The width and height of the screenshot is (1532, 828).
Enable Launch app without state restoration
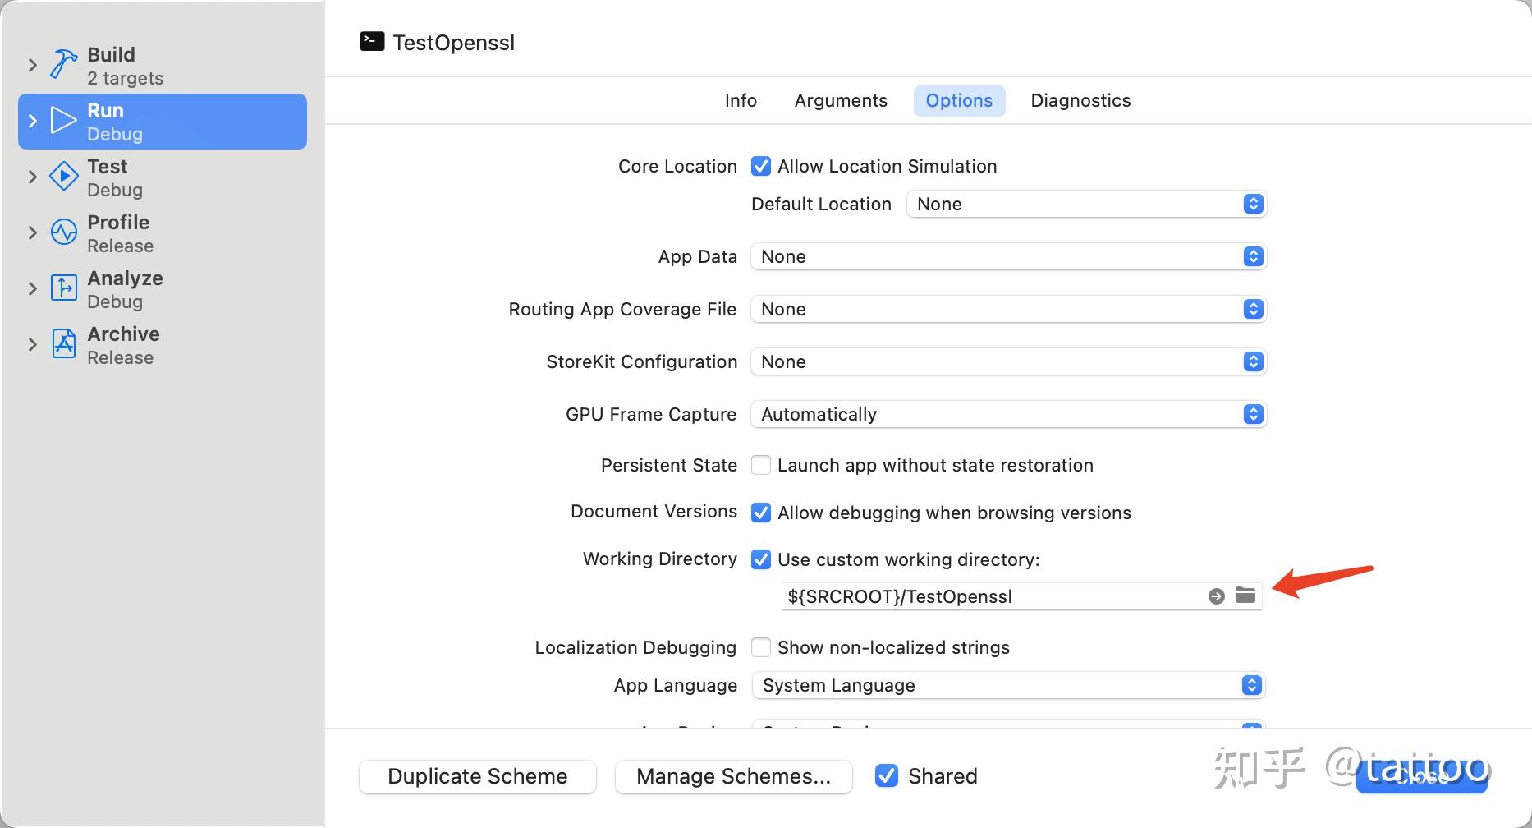pos(761,465)
